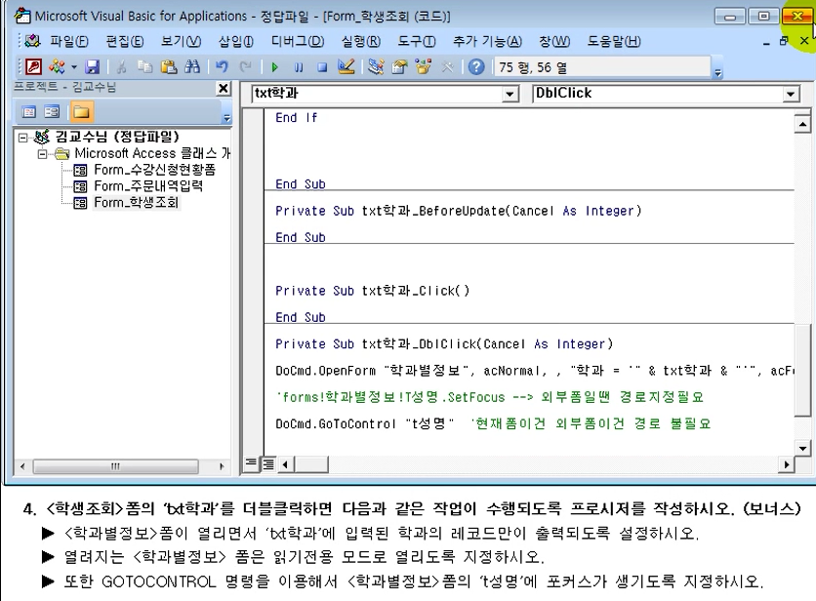Screen dimensions: 816x601
Task: Click the View Code icon in project panel
Action: [29, 111]
